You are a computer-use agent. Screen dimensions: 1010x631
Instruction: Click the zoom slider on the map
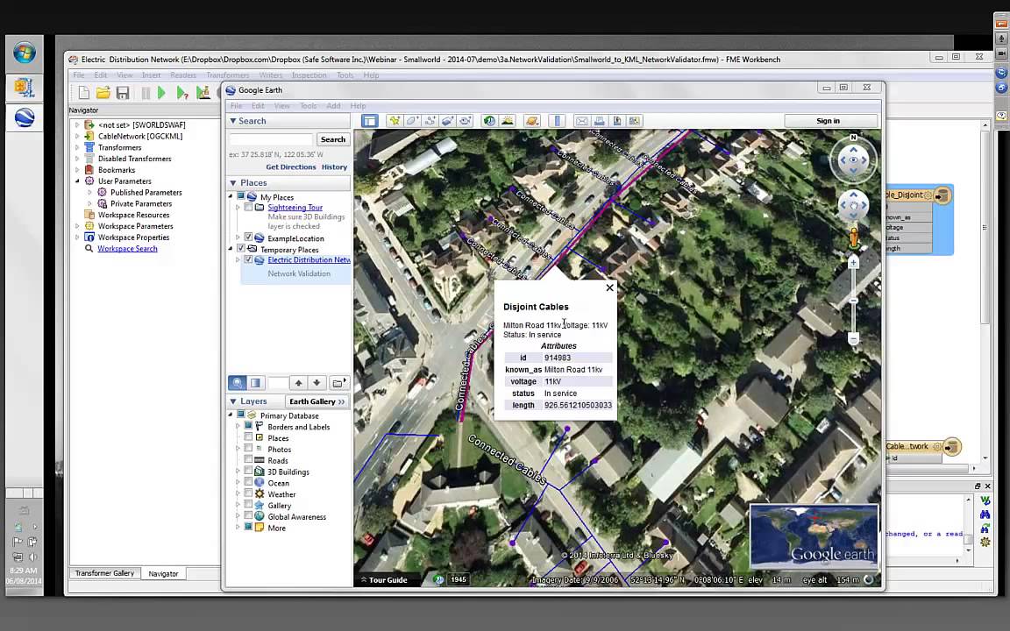tap(853, 301)
